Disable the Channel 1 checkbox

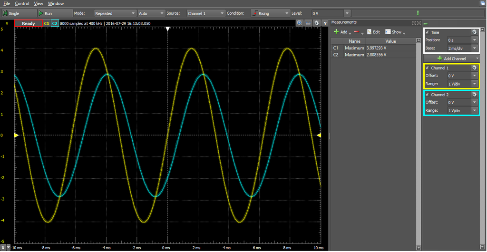pos(428,68)
